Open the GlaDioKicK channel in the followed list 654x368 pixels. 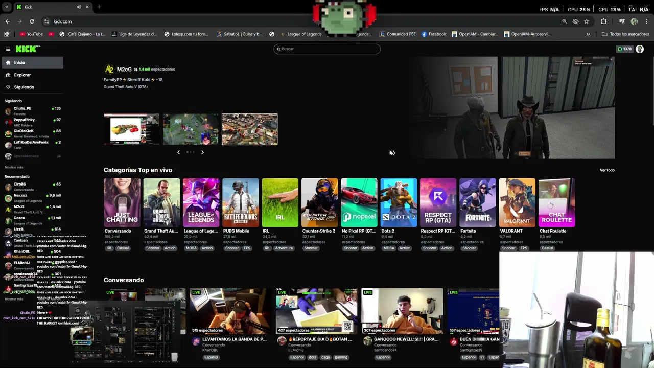point(32,133)
